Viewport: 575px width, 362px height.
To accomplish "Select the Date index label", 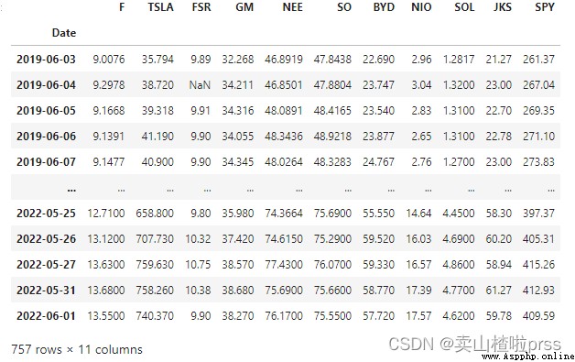I will click(64, 33).
